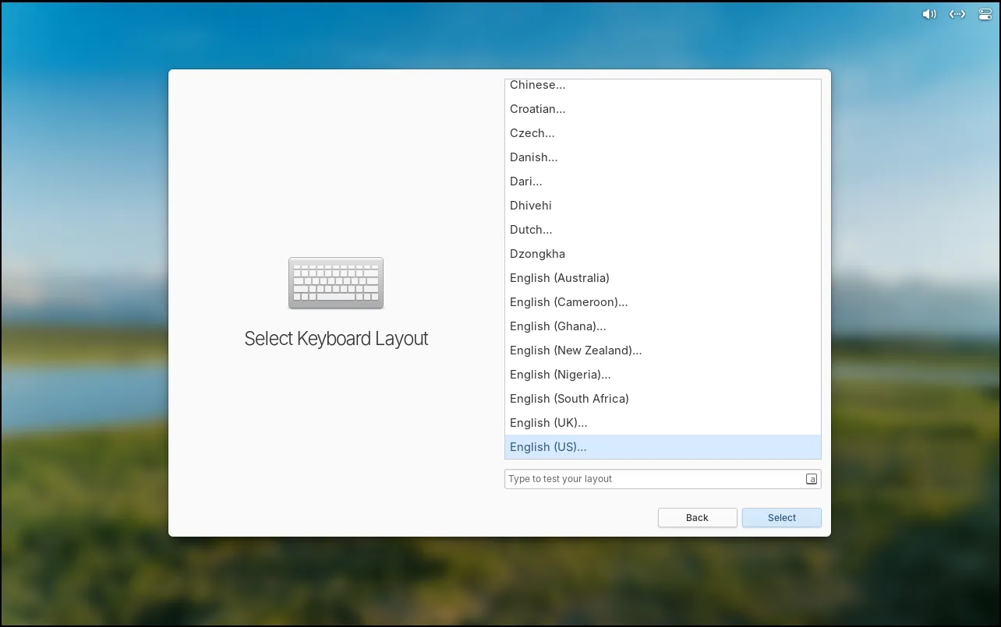
Task: Open the Dutch layout variants
Action: [x=531, y=230]
